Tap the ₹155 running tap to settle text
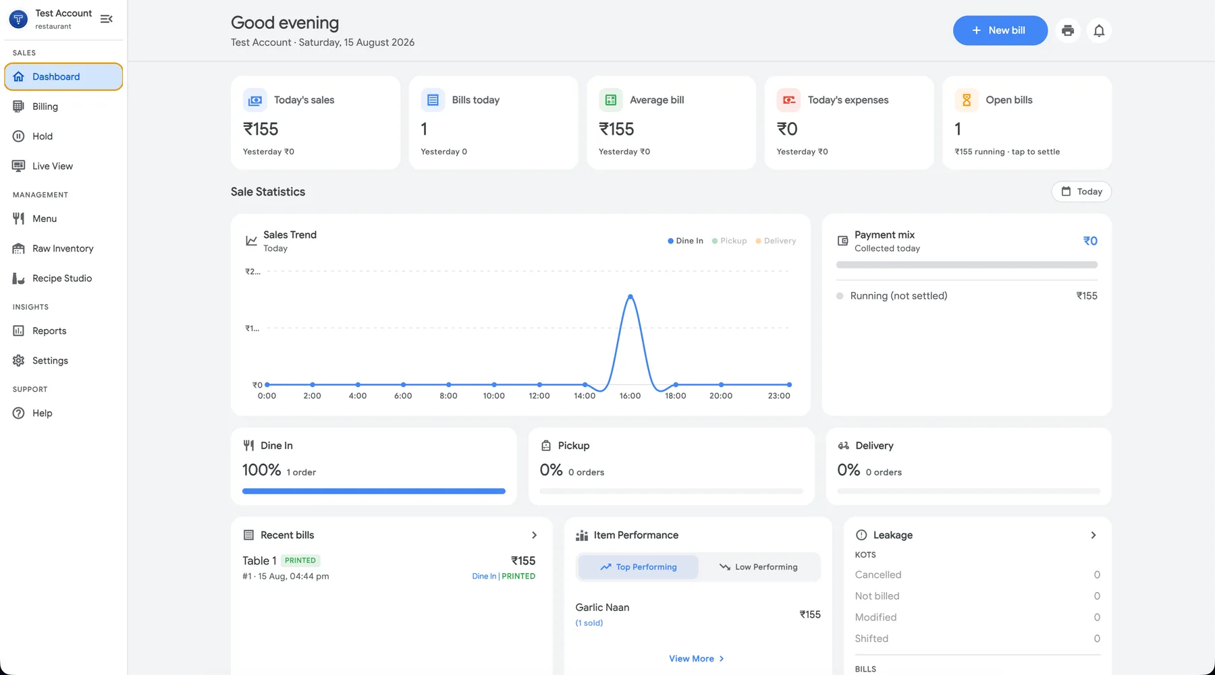Screen dimensions: 1215x675 click(1007, 152)
